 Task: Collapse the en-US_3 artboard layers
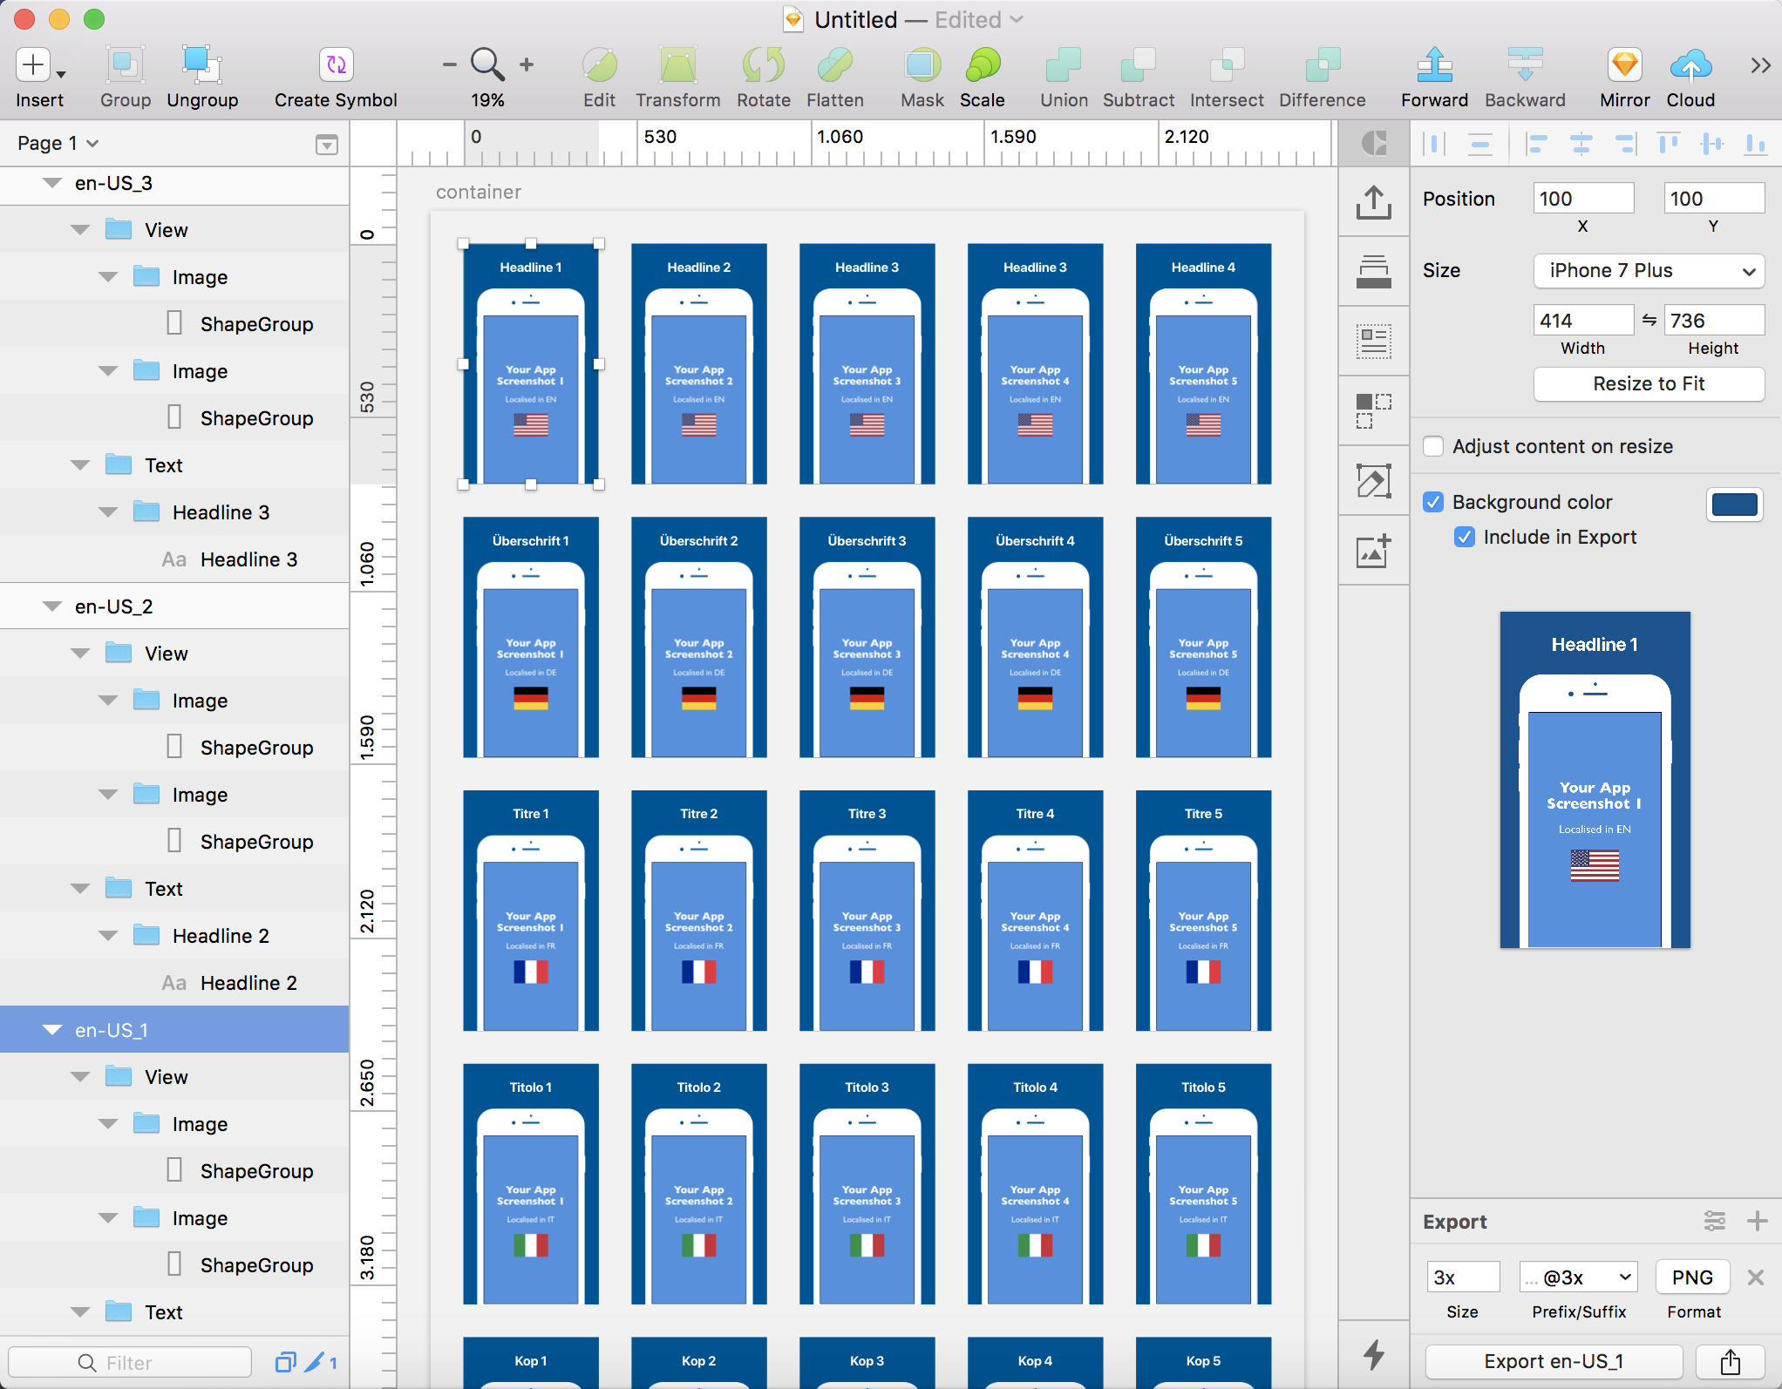tap(52, 183)
